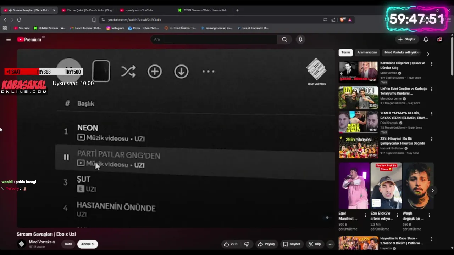The width and height of the screenshot is (454, 255).
Task: Open a new browser tab
Action: [x=237, y=10]
